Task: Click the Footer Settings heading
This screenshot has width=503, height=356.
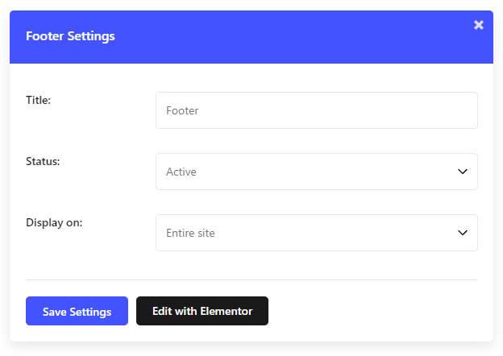Action: pyautogui.click(x=70, y=36)
